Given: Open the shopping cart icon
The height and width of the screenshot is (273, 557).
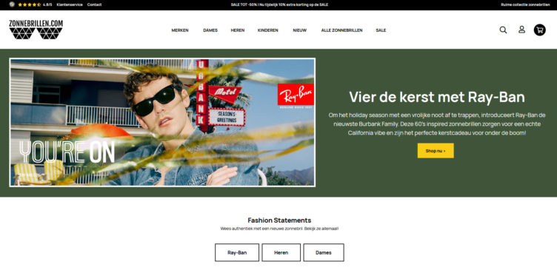Looking at the screenshot, I should point(539,30).
